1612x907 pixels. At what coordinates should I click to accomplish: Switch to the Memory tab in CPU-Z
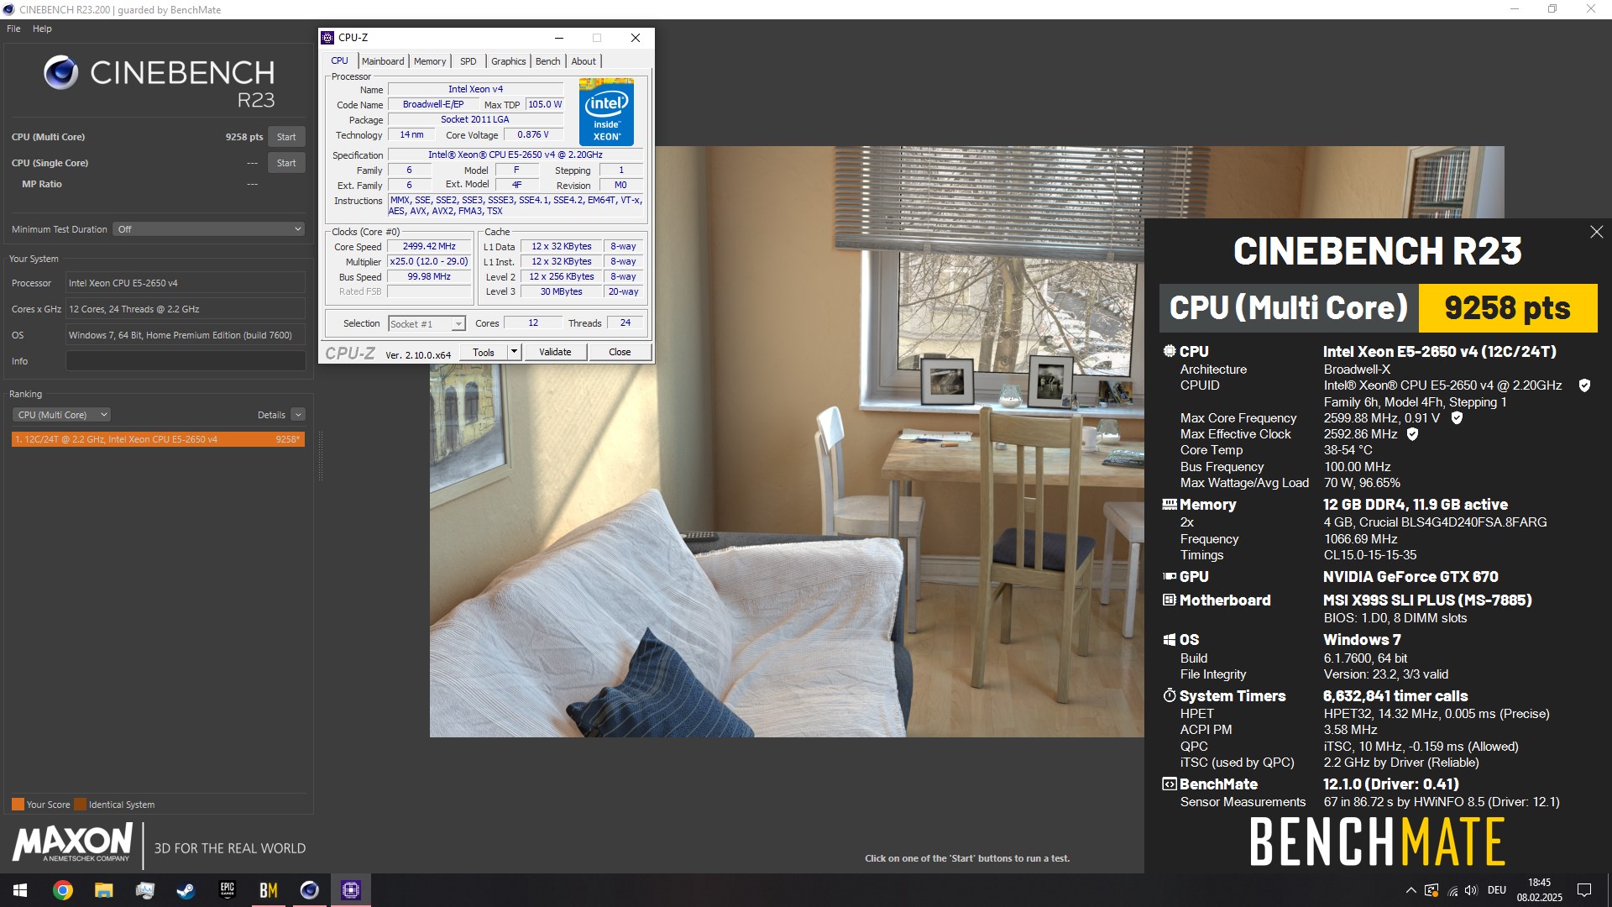430,61
